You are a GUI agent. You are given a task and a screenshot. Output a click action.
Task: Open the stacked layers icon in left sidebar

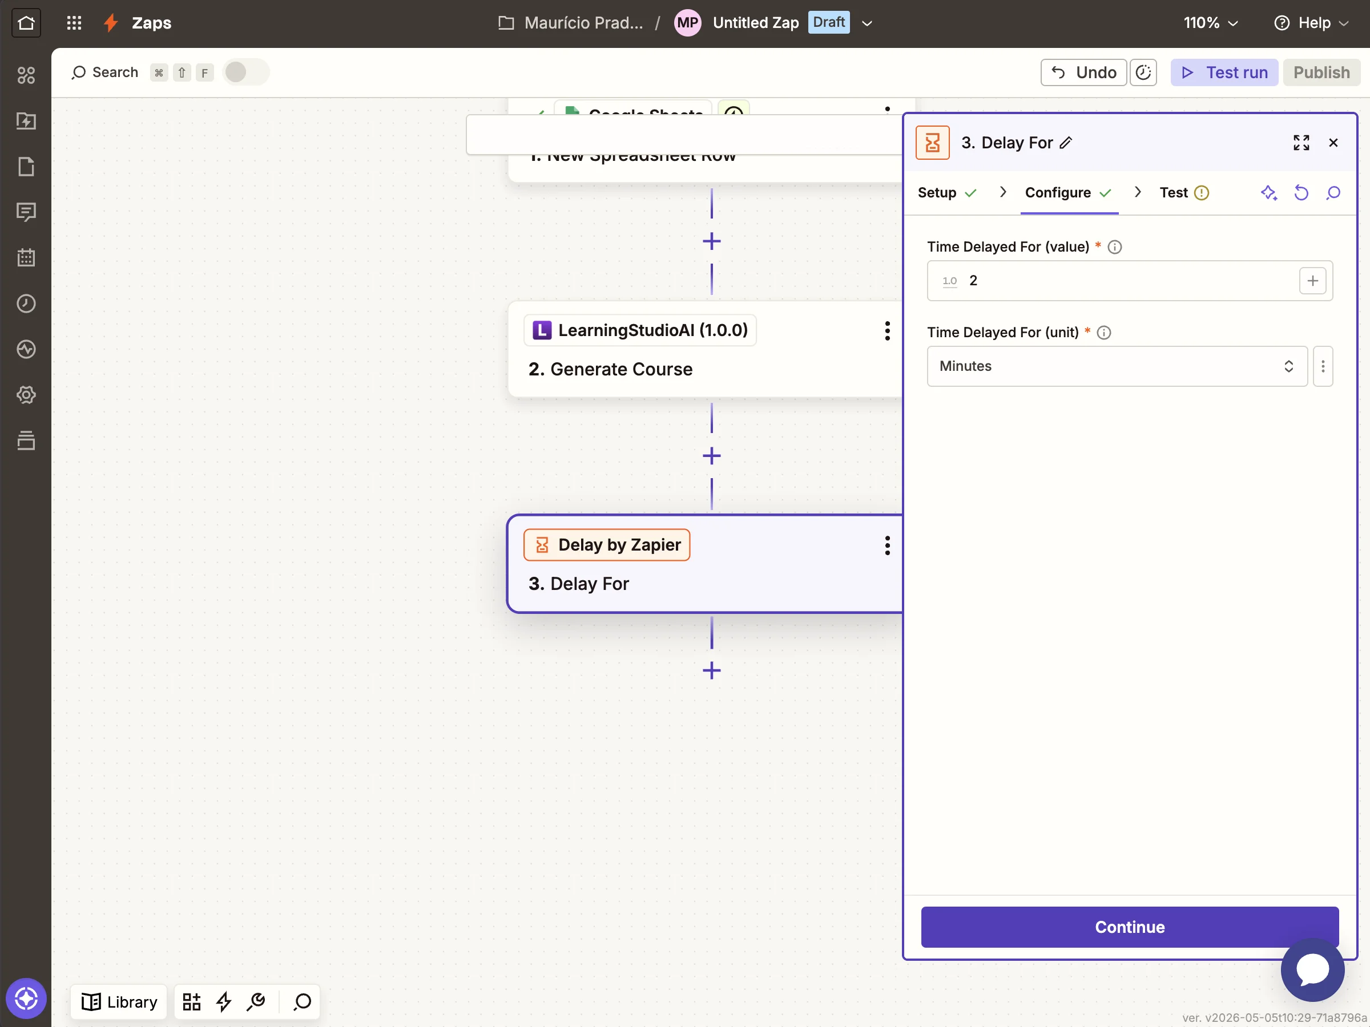26,441
